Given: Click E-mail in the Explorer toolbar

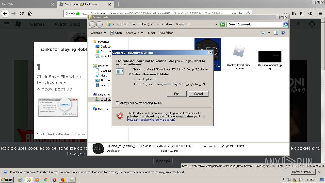Looking at the screenshot, I should click(152, 33).
